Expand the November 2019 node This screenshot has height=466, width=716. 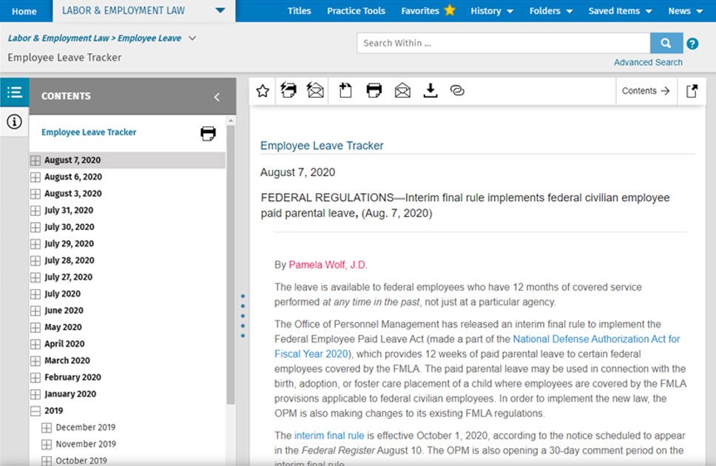click(47, 444)
